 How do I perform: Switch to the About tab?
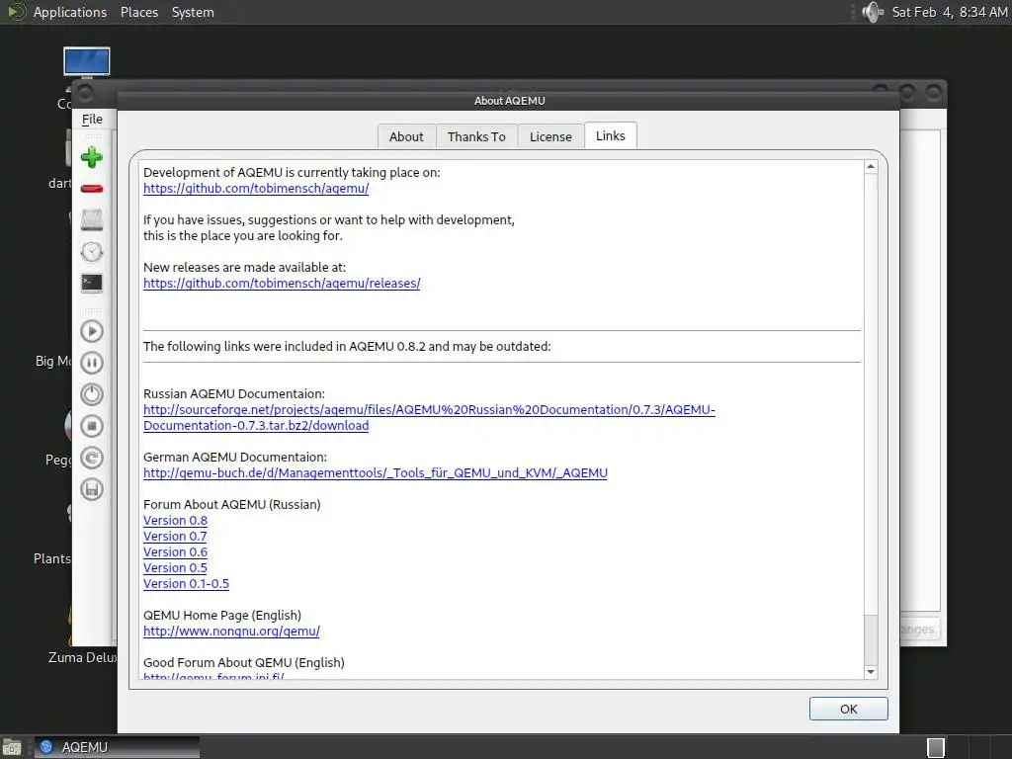coord(406,136)
